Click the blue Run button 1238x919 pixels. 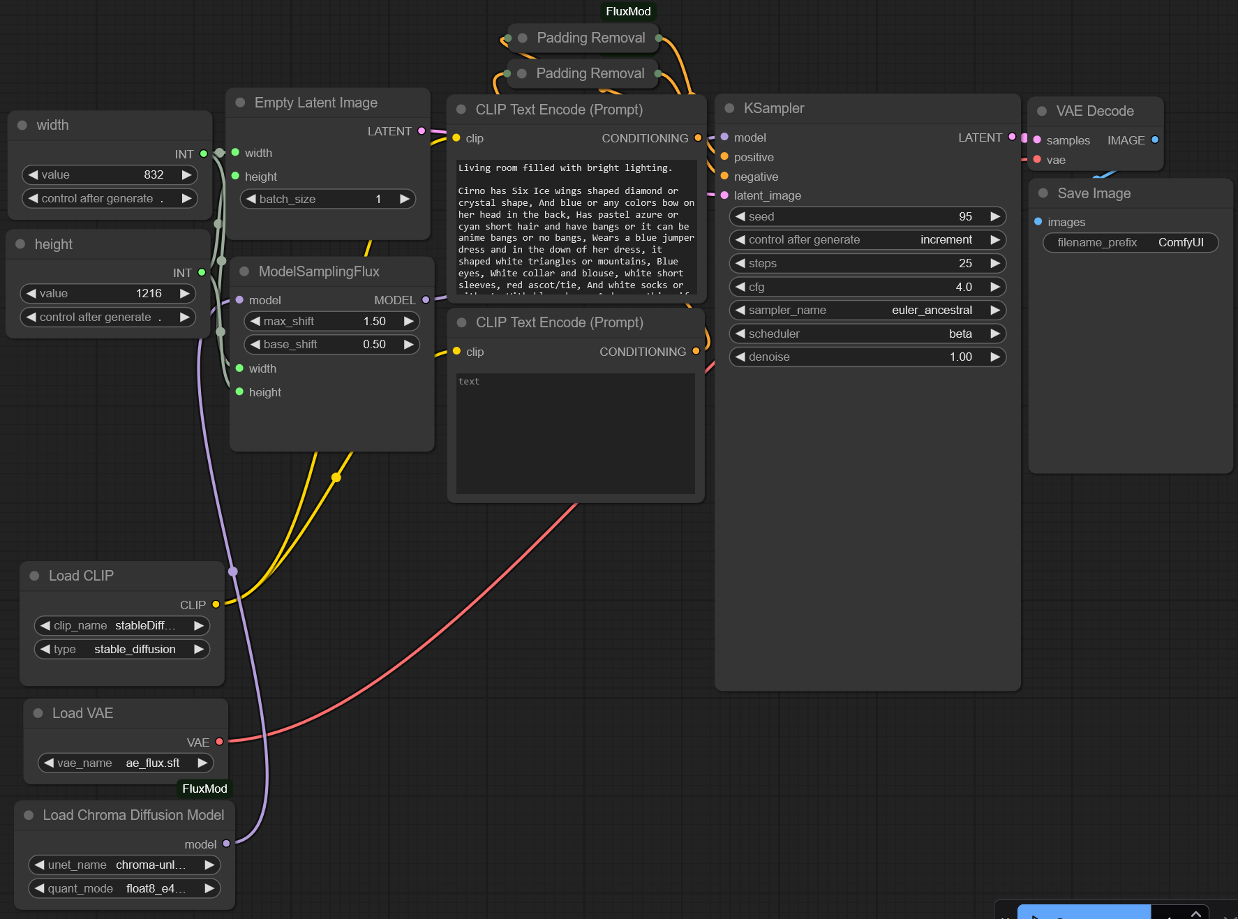[1083, 912]
